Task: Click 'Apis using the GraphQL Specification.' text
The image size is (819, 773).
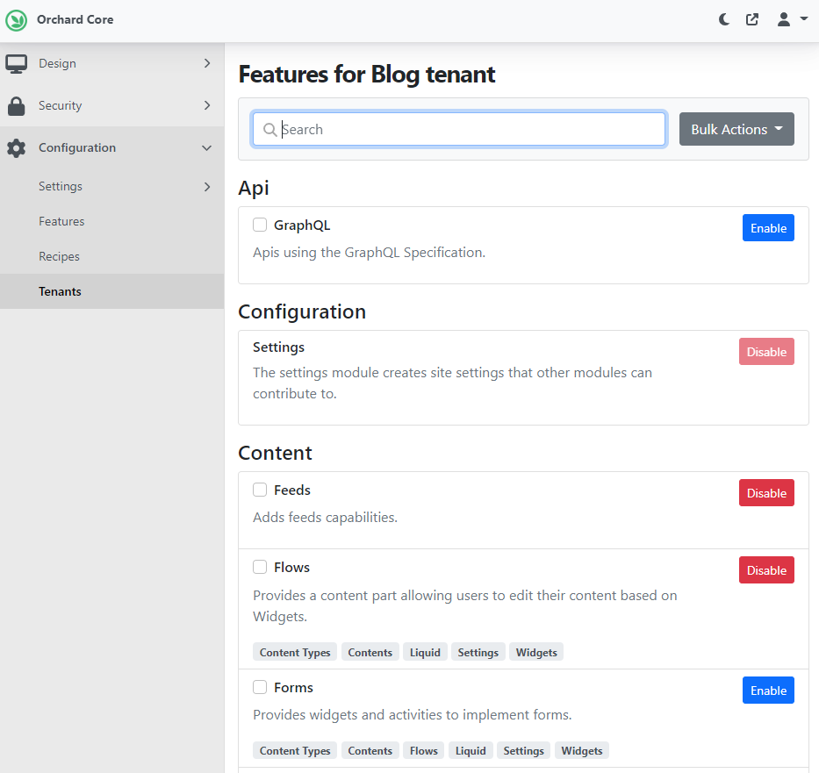Action: coord(369,252)
